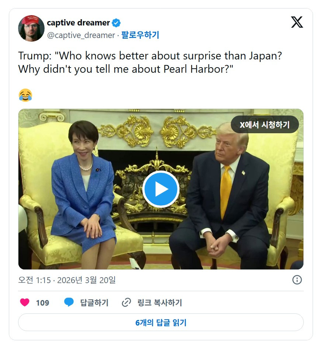334x351 pixels.
Task: Click the laughing emoji in the tweet
Action: tap(25, 95)
